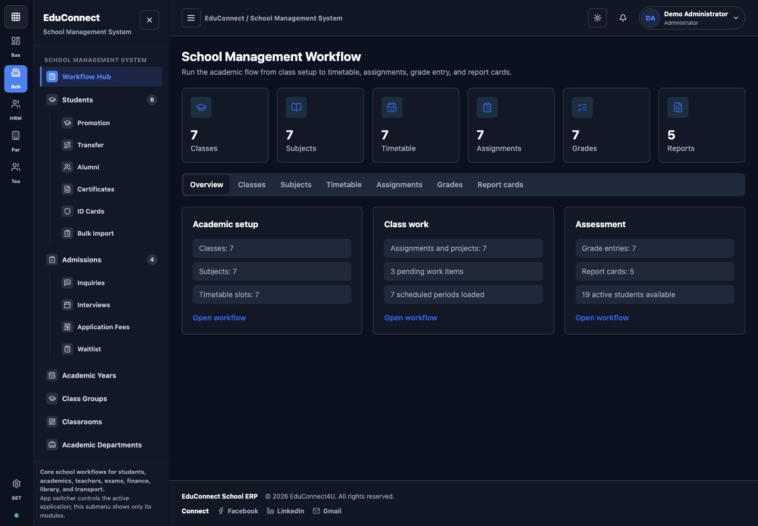758x526 pixels.
Task: Open Demo Administrator account dropdown
Action: point(692,18)
